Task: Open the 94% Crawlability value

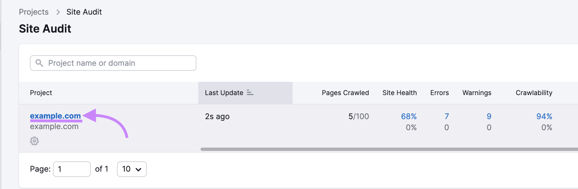Action: pos(544,116)
